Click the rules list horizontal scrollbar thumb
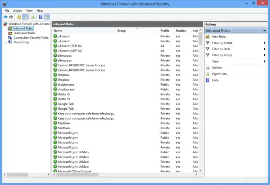Viewport: 270px width, 185px height. [x=78, y=175]
